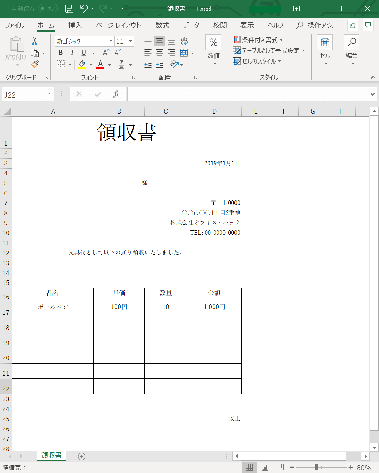Select the 領収書 sheet tab

51,455
